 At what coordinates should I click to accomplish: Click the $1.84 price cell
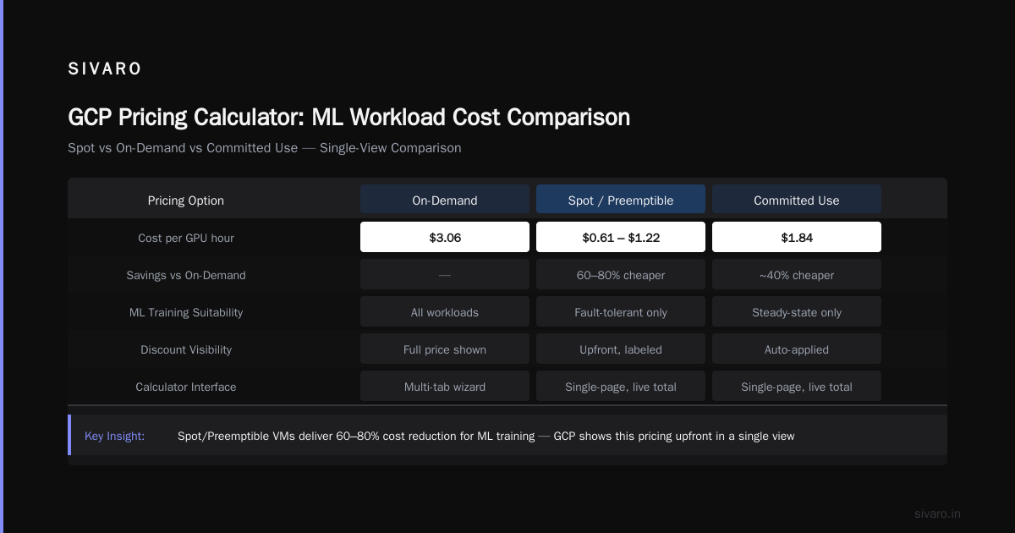[x=797, y=238]
